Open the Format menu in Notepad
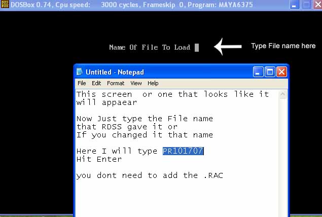Screen dimensions: 322x217 click(116, 83)
